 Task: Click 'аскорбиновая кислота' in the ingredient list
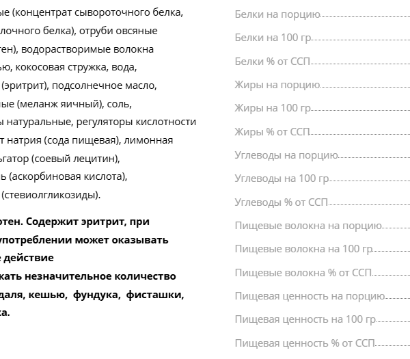point(68,176)
